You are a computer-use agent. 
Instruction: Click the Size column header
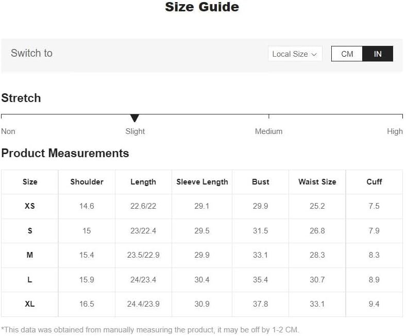30,182
